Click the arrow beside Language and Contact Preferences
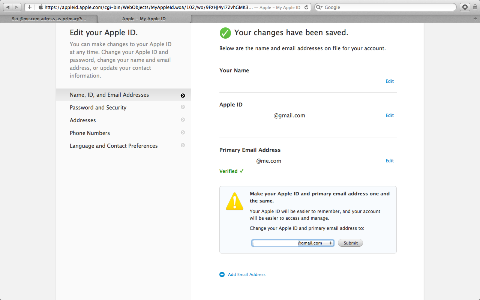480x300 pixels. pyautogui.click(x=183, y=145)
